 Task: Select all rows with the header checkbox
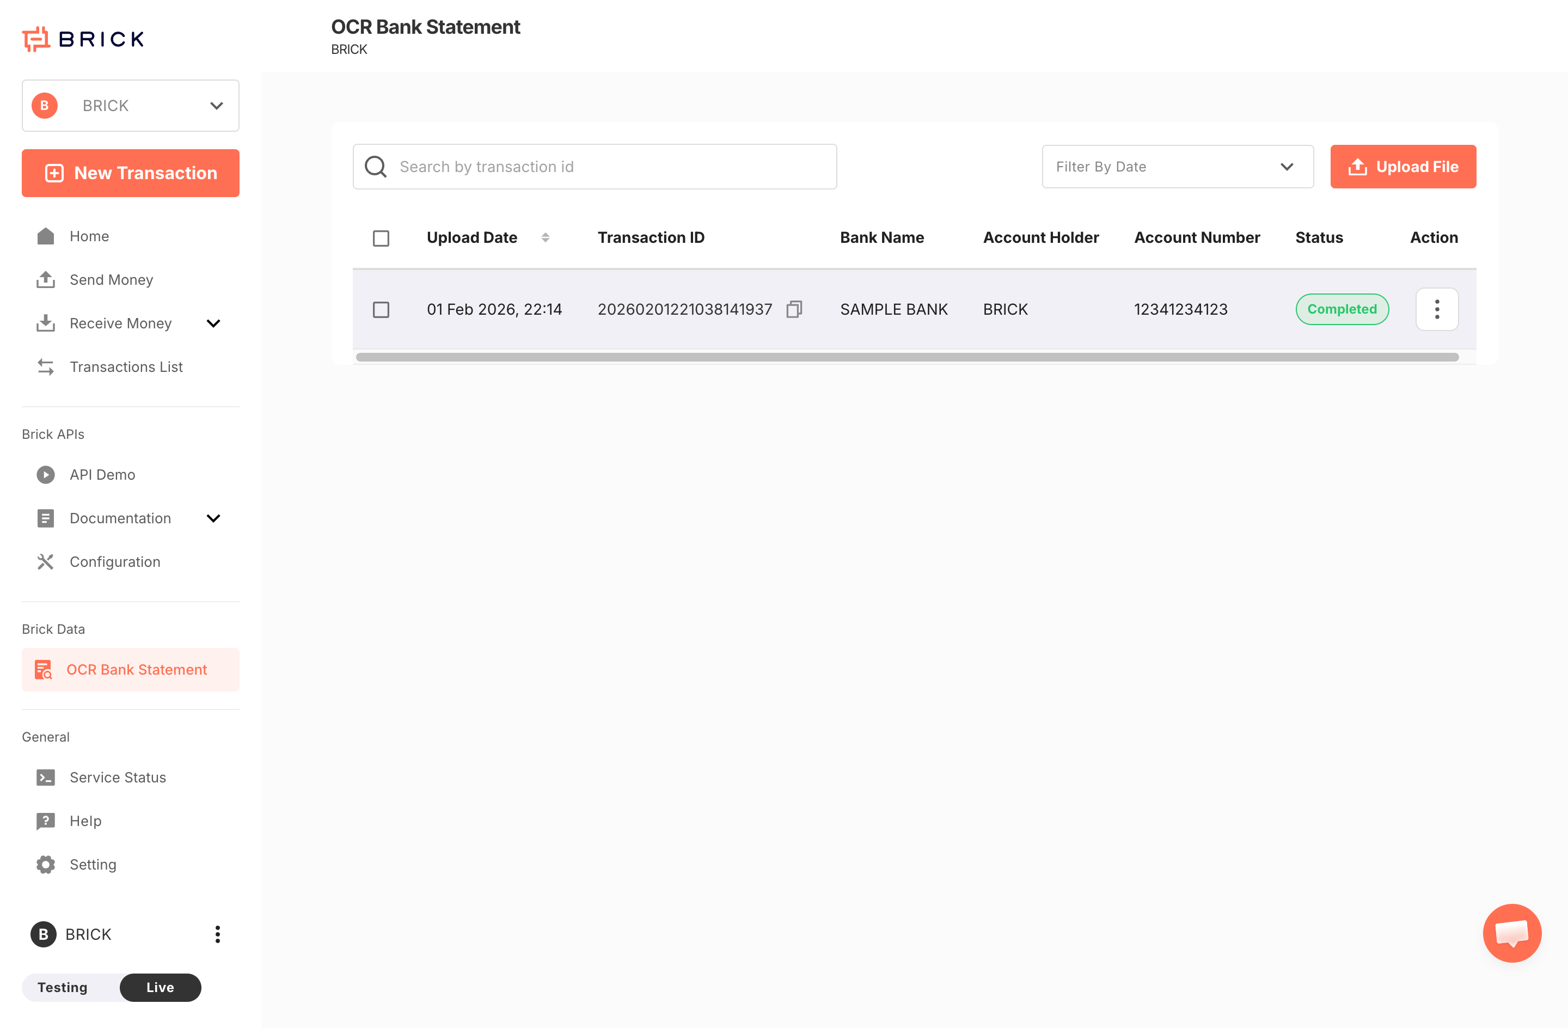click(x=381, y=238)
